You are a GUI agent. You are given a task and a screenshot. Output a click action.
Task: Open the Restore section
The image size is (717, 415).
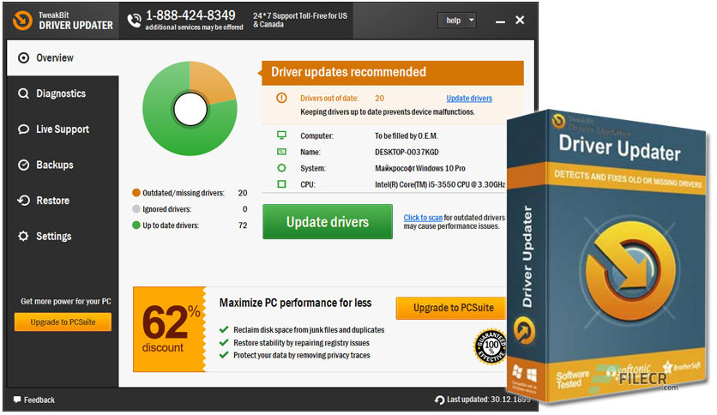63,201
